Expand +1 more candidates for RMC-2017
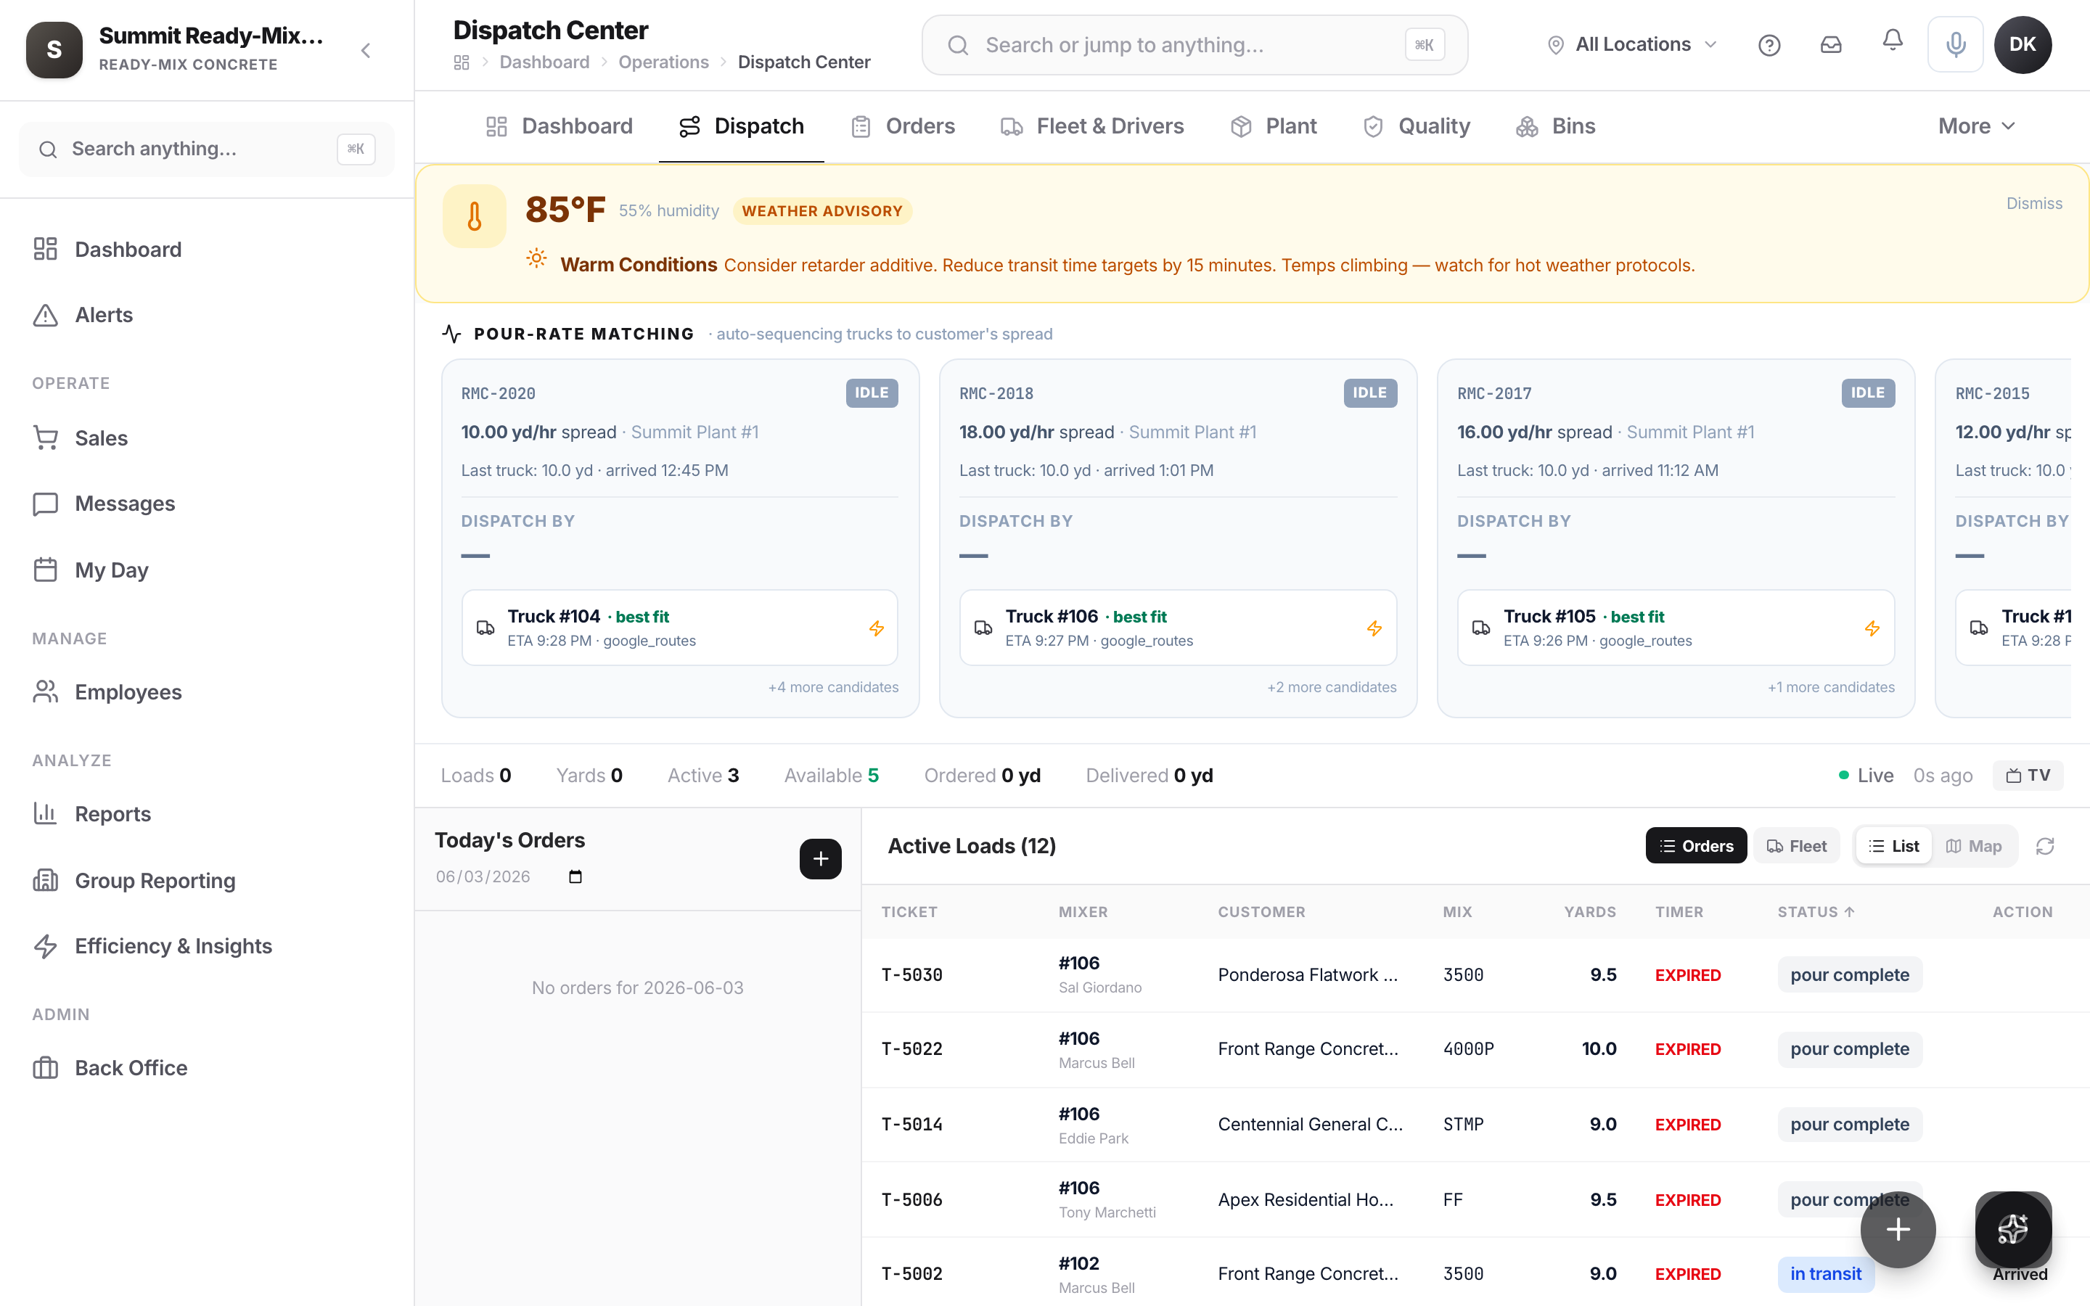2090x1306 pixels. tap(1831, 686)
